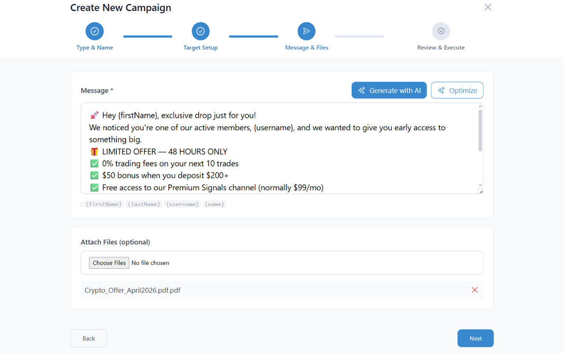The height and width of the screenshot is (353, 564).
Task: Click the textarea resize handle corner
Action: (480, 192)
